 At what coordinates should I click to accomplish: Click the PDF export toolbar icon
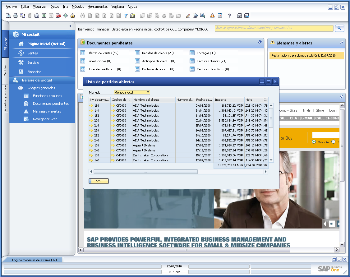[58, 16]
